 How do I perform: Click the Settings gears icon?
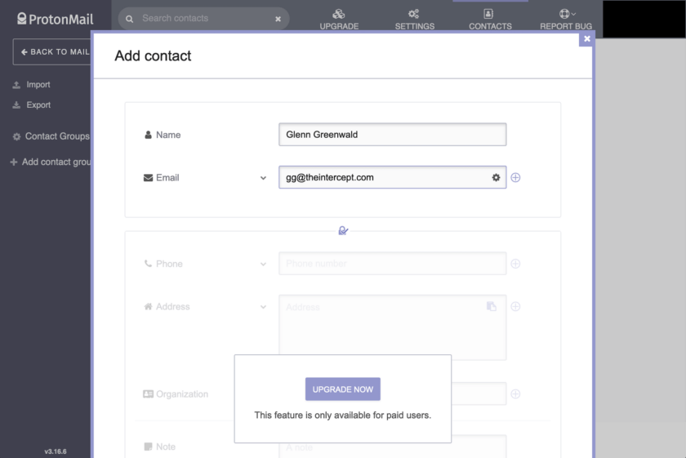413,14
